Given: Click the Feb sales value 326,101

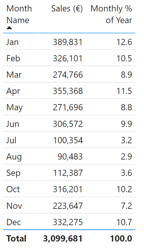Looking at the screenshot, I should tap(68, 58).
